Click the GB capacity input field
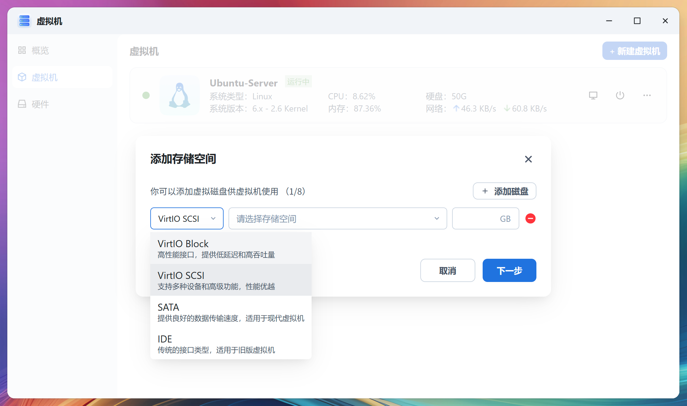The height and width of the screenshot is (406, 687). tap(485, 218)
